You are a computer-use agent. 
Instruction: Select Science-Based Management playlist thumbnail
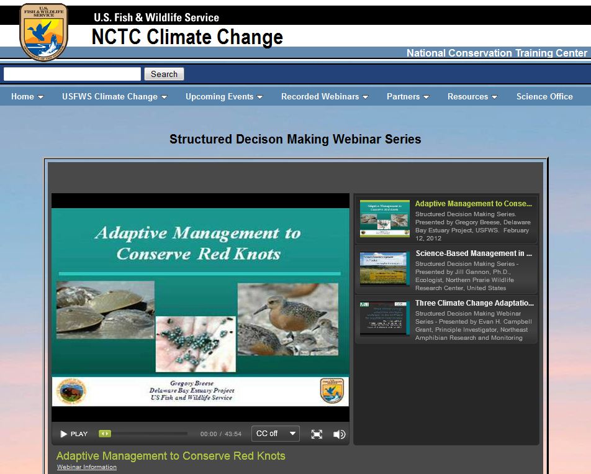pyautogui.click(x=385, y=268)
